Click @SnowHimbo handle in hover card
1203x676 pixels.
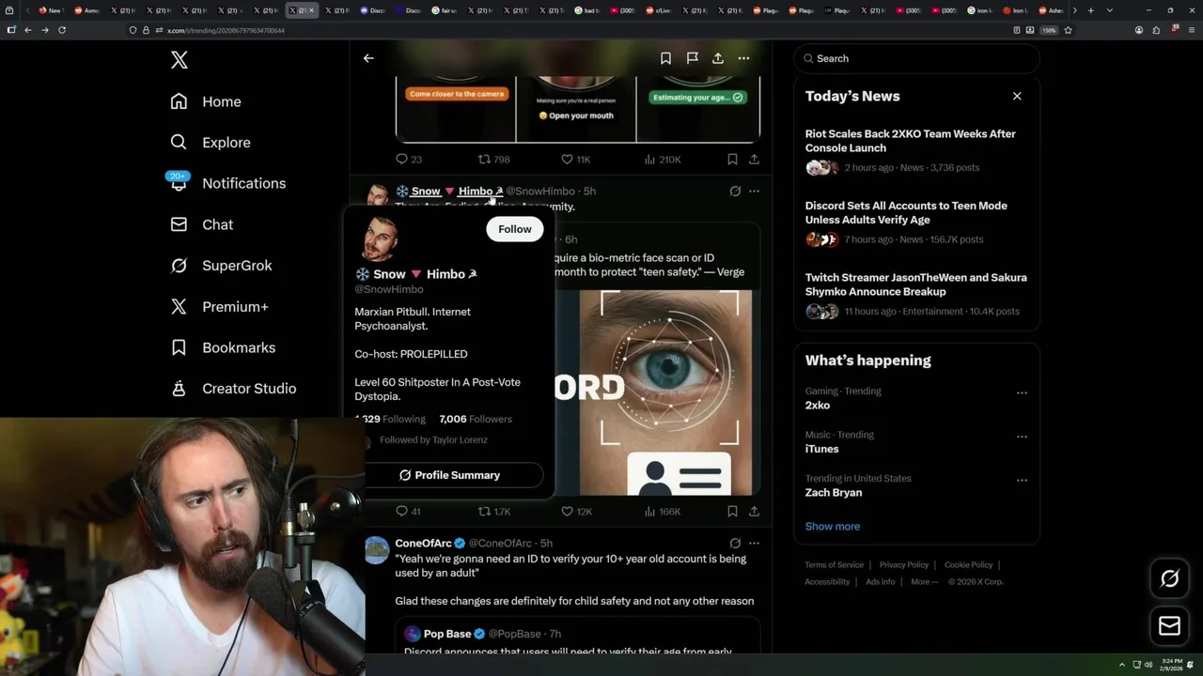[389, 289]
